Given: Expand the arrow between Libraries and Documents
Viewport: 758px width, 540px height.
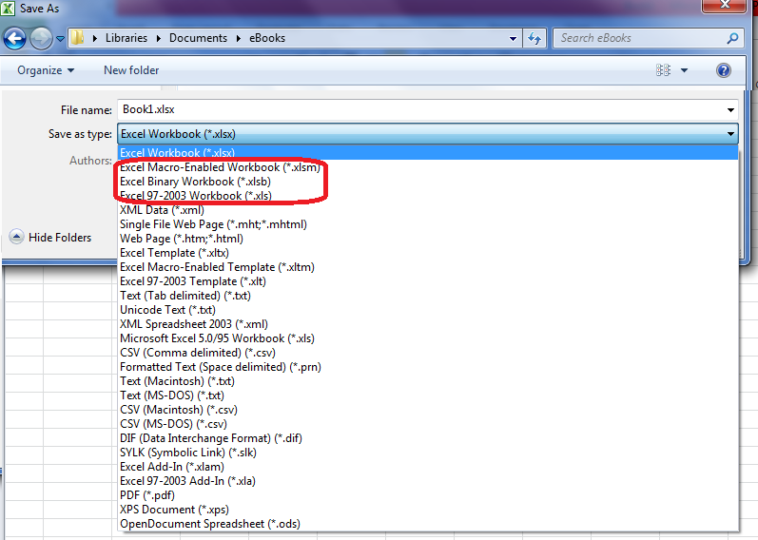Looking at the screenshot, I should click(158, 38).
